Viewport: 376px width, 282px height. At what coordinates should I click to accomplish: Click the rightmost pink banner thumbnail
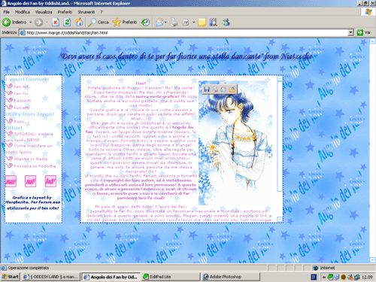pyautogui.click(x=50, y=181)
